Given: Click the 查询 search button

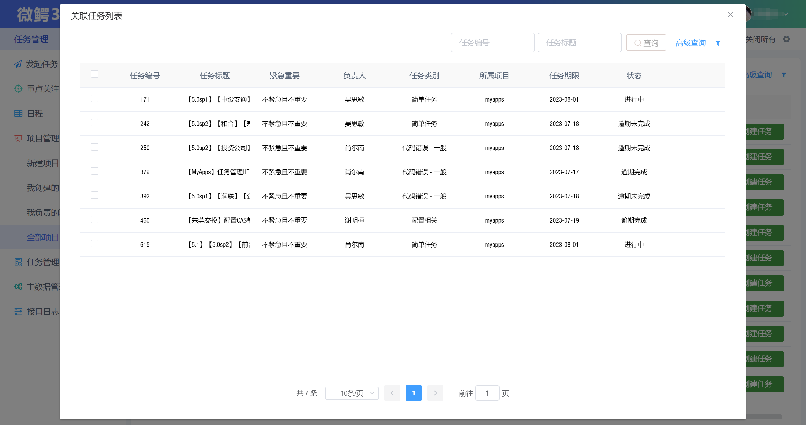Looking at the screenshot, I should point(646,43).
